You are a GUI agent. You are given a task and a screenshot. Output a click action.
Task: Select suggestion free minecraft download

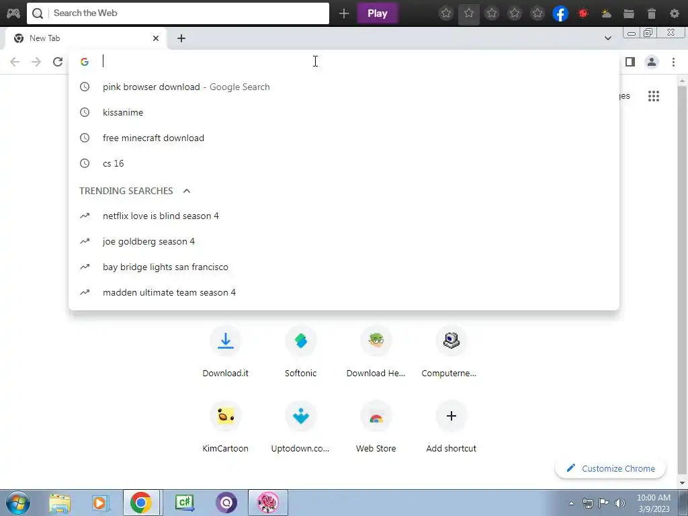tap(344, 138)
